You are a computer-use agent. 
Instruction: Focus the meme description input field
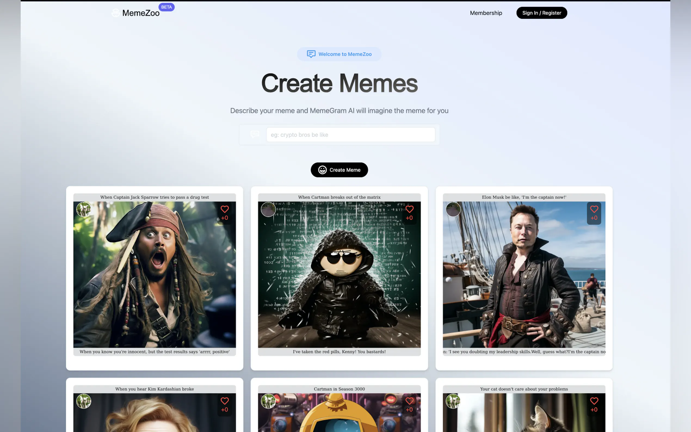click(x=350, y=135)
